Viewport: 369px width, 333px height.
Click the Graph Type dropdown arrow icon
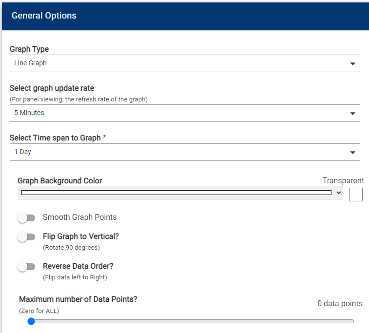click(x=352, y=64)
